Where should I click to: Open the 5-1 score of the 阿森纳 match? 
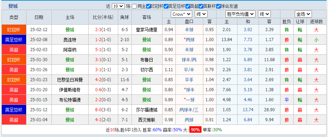[98, 50]
